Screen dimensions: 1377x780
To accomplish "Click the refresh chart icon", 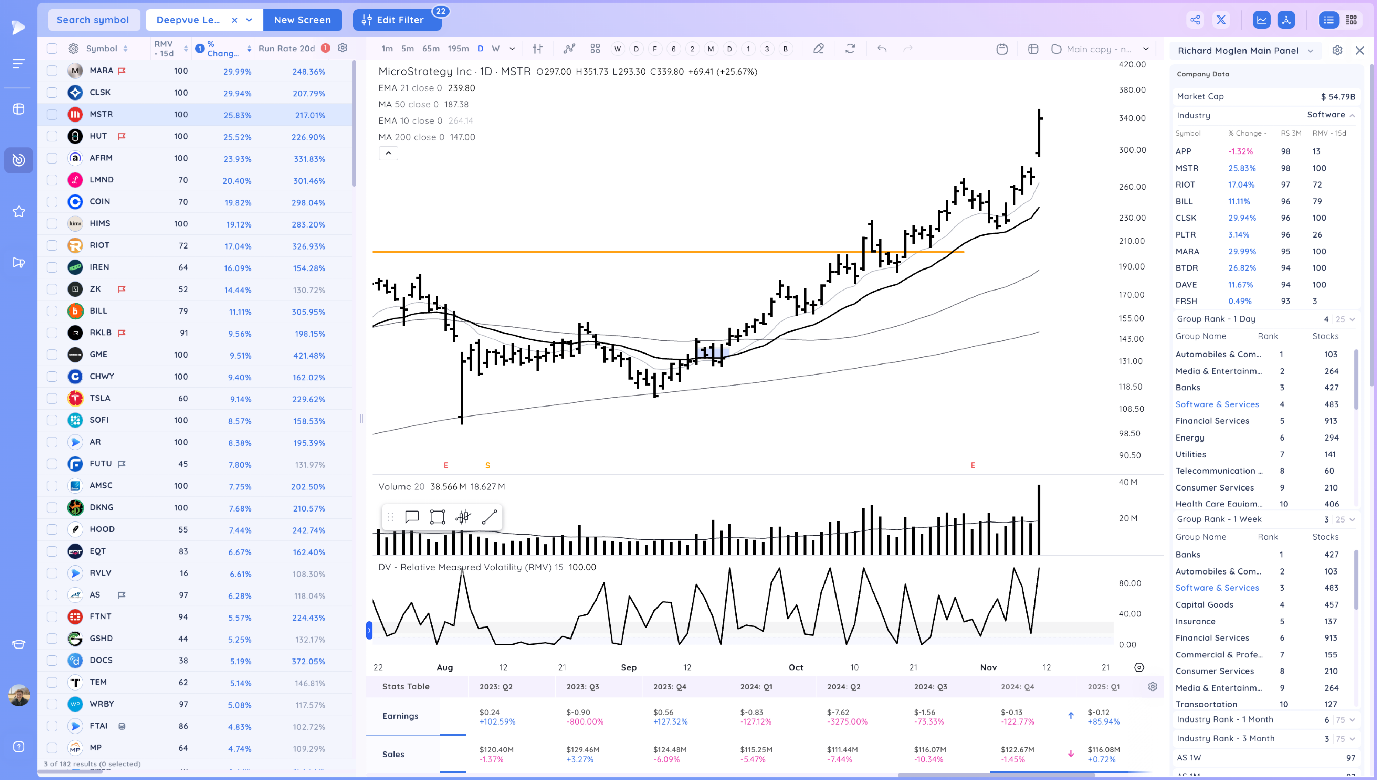I will tap(850, 49).
